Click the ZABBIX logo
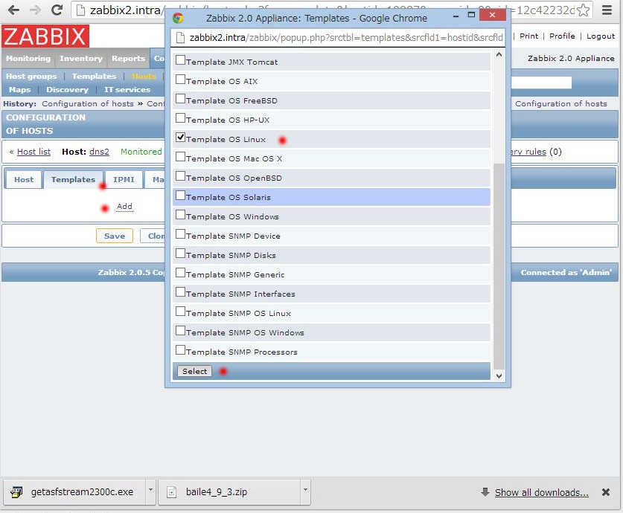This screenshot has width=623, height=513. tap(45, 36)
